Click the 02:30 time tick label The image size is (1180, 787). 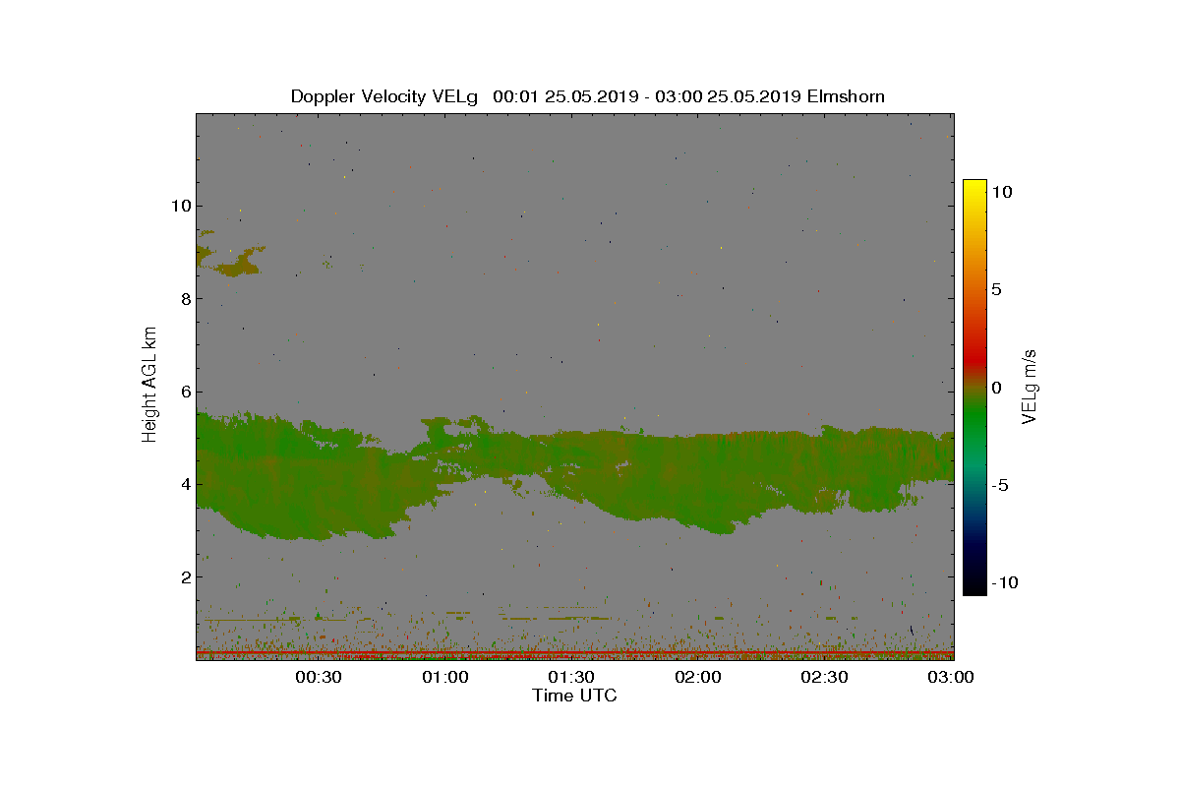click(x=824, y=677)
